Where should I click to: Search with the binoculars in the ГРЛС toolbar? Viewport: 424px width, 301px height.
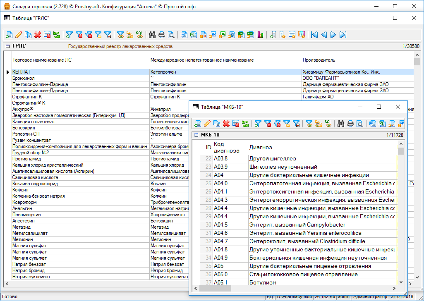click(152, 35)
